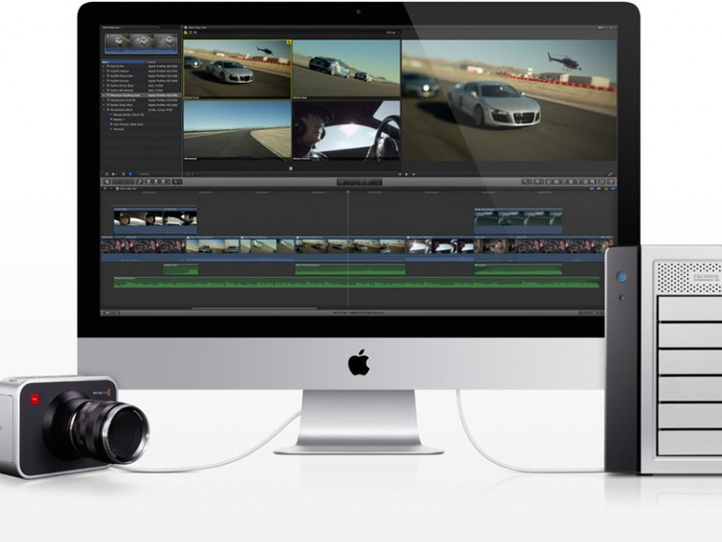Go back in timeline history arrow
Viewport: 722px width, 542px height.
105,189
